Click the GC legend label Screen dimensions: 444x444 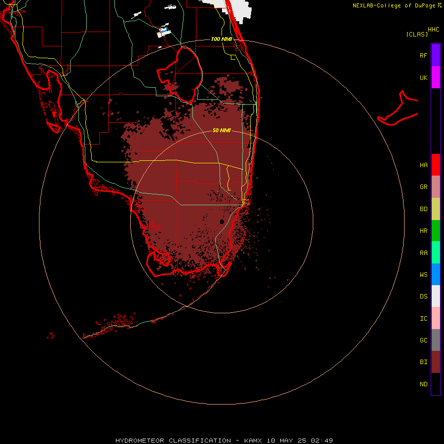423,340
